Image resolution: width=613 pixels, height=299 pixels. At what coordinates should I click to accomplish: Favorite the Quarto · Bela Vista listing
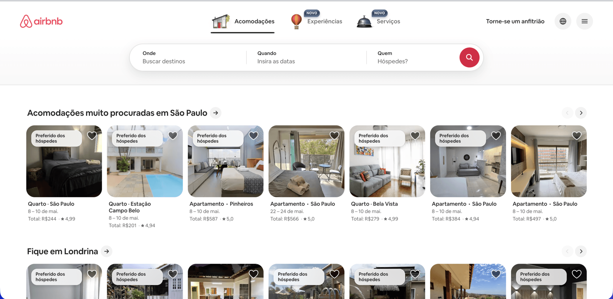tap(415, 135)
